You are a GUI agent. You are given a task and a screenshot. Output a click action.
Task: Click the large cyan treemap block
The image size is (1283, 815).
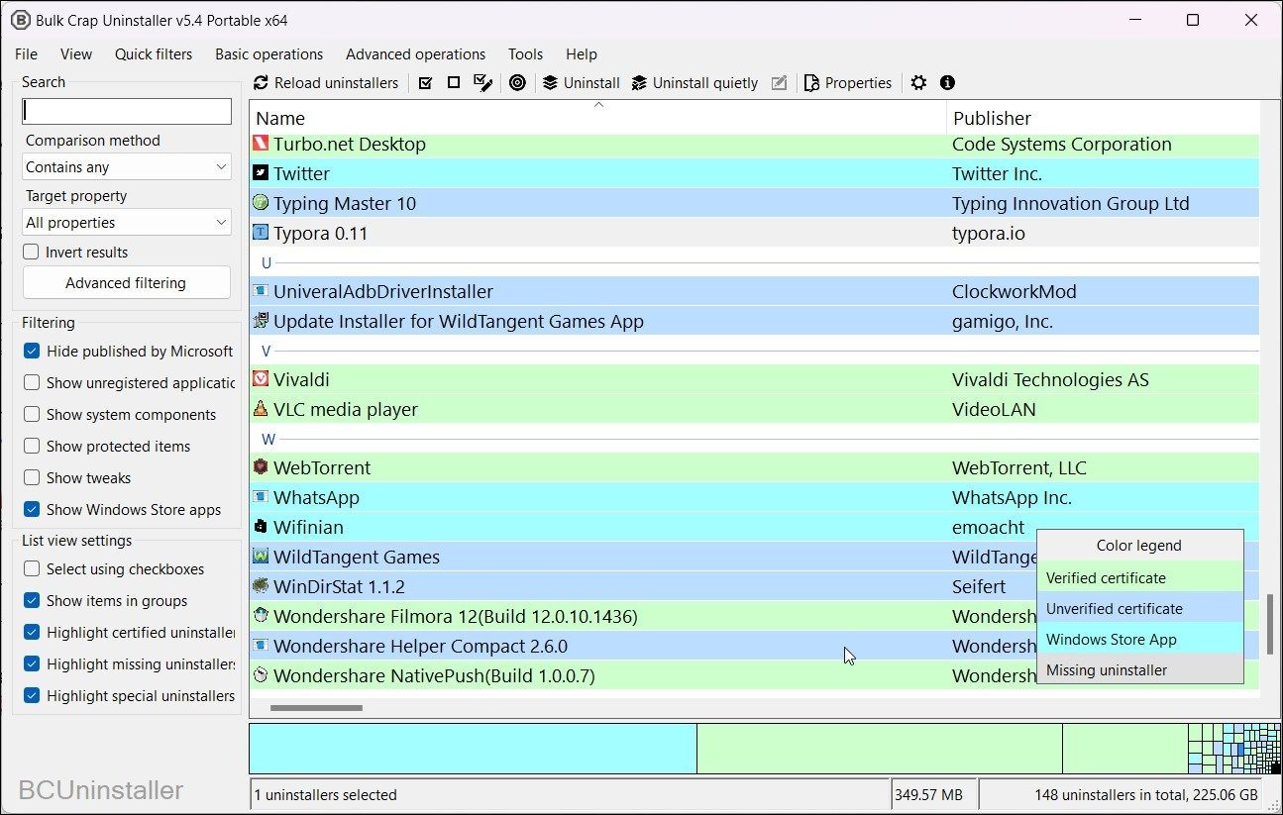click(473, 749)
